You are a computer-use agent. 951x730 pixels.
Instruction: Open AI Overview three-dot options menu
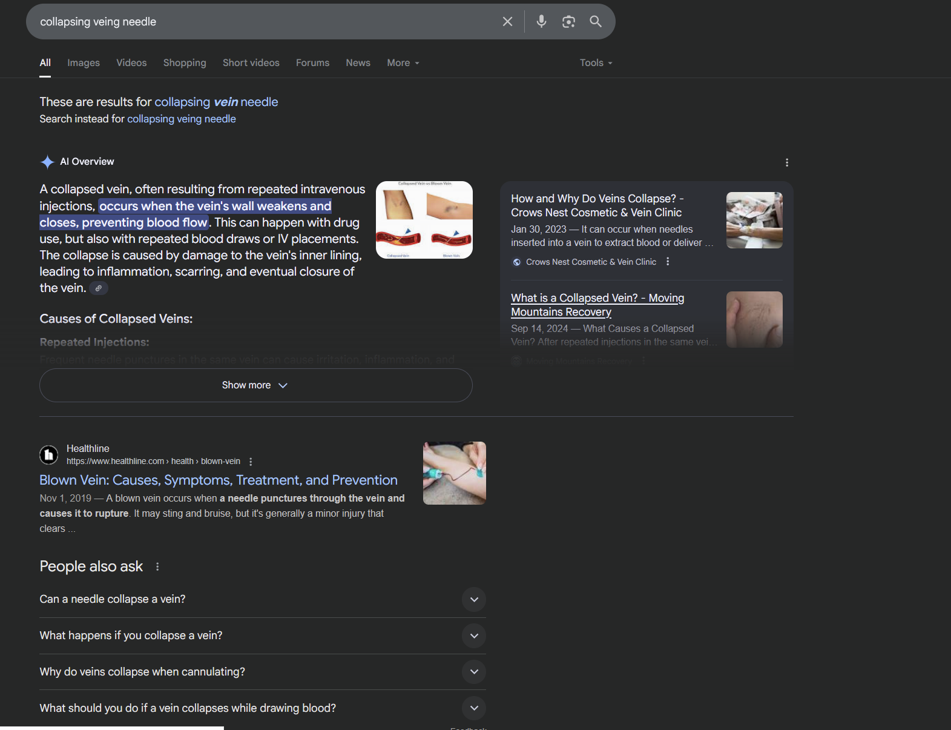[x=786, y=162]
